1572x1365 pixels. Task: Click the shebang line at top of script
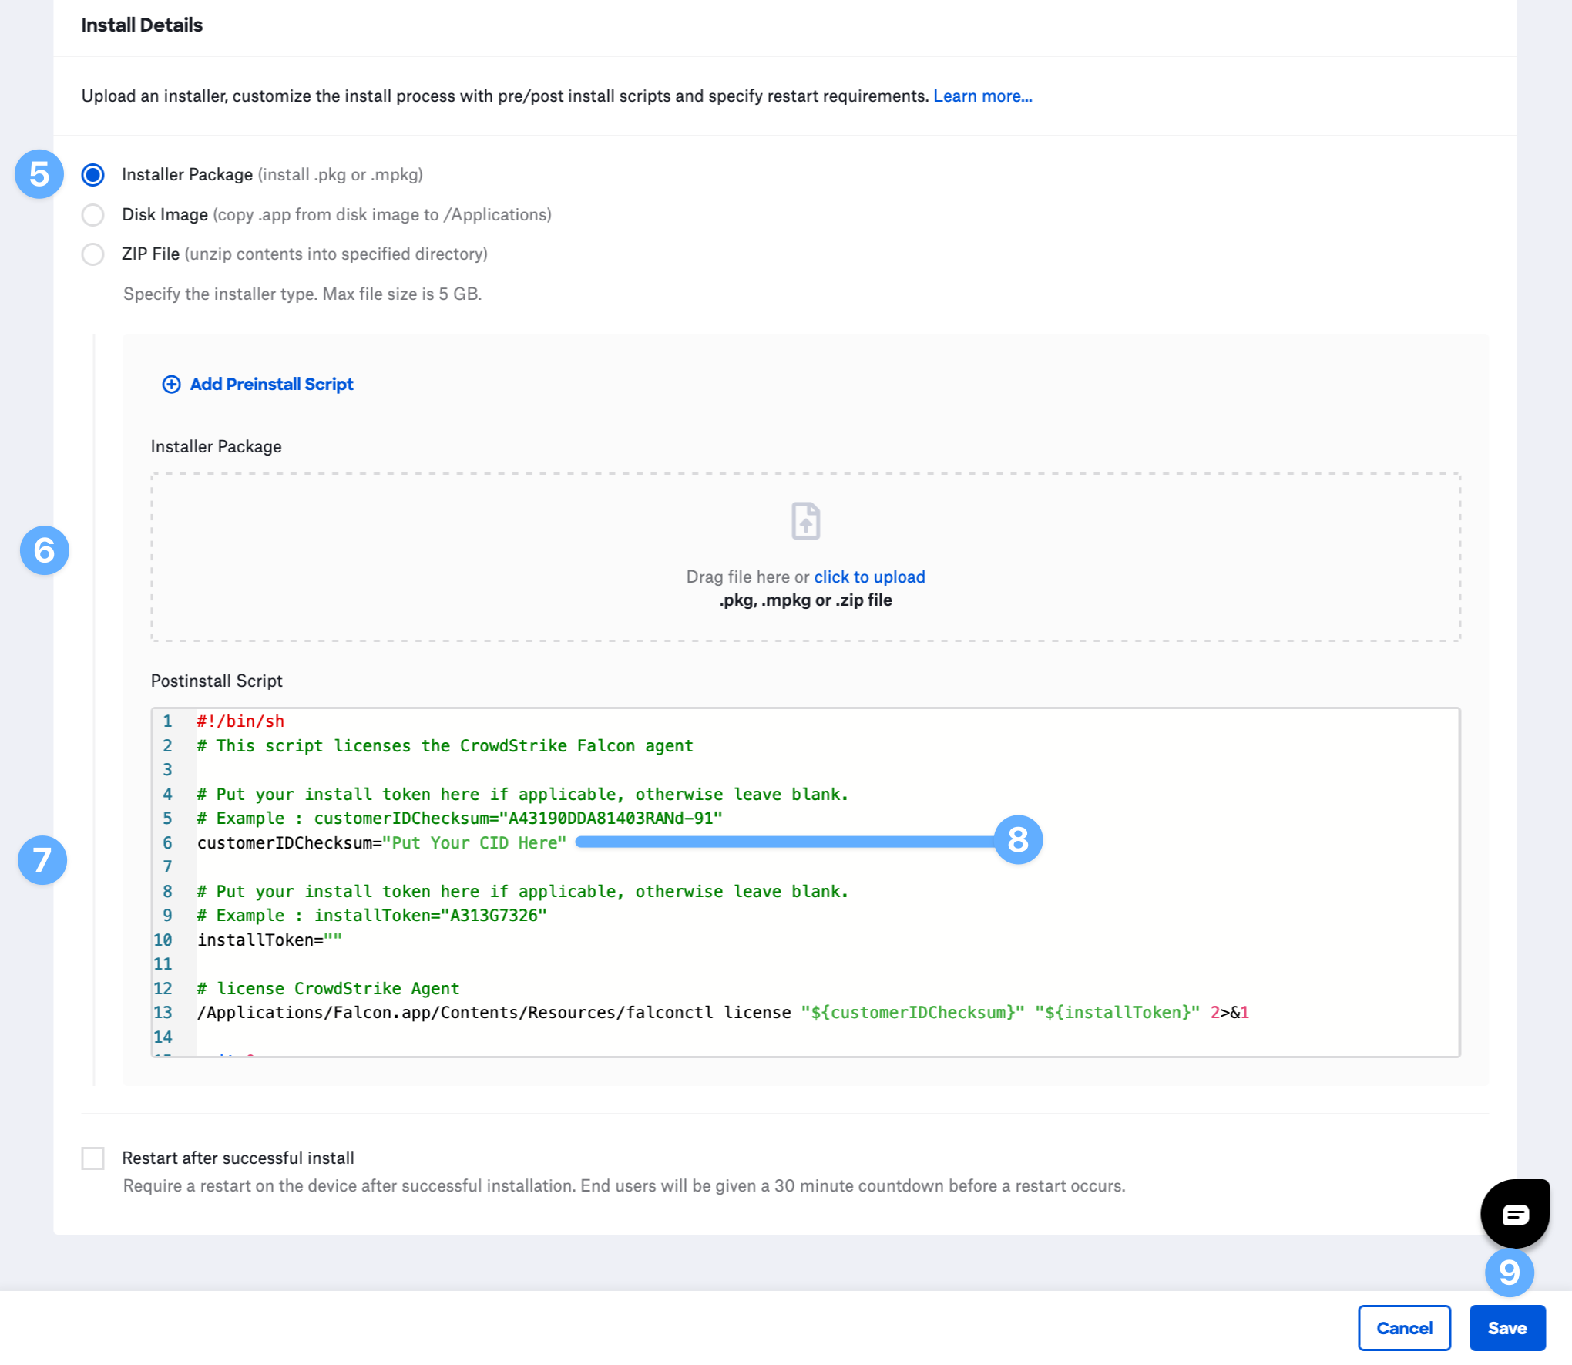point(240,721)
